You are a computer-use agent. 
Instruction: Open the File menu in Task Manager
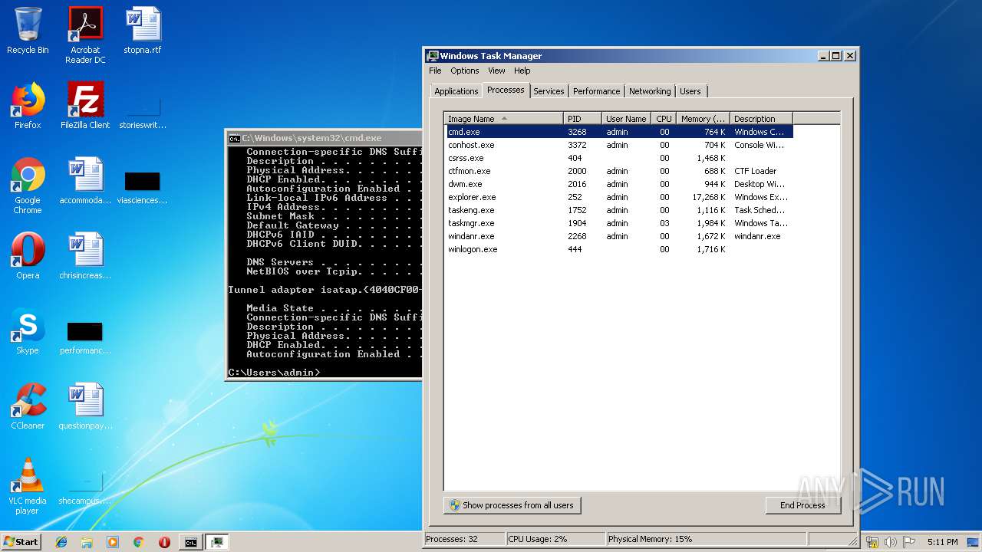pyautogui.click(x=435, y=71)
